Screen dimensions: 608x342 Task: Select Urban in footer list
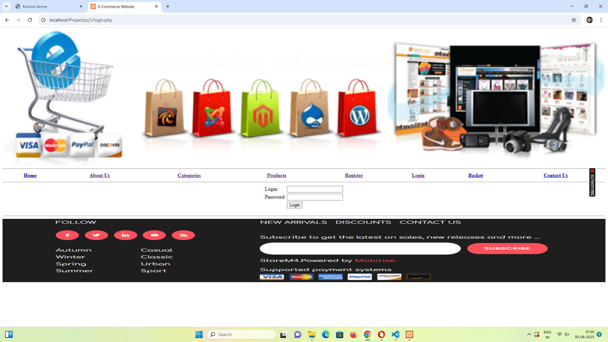155,264
